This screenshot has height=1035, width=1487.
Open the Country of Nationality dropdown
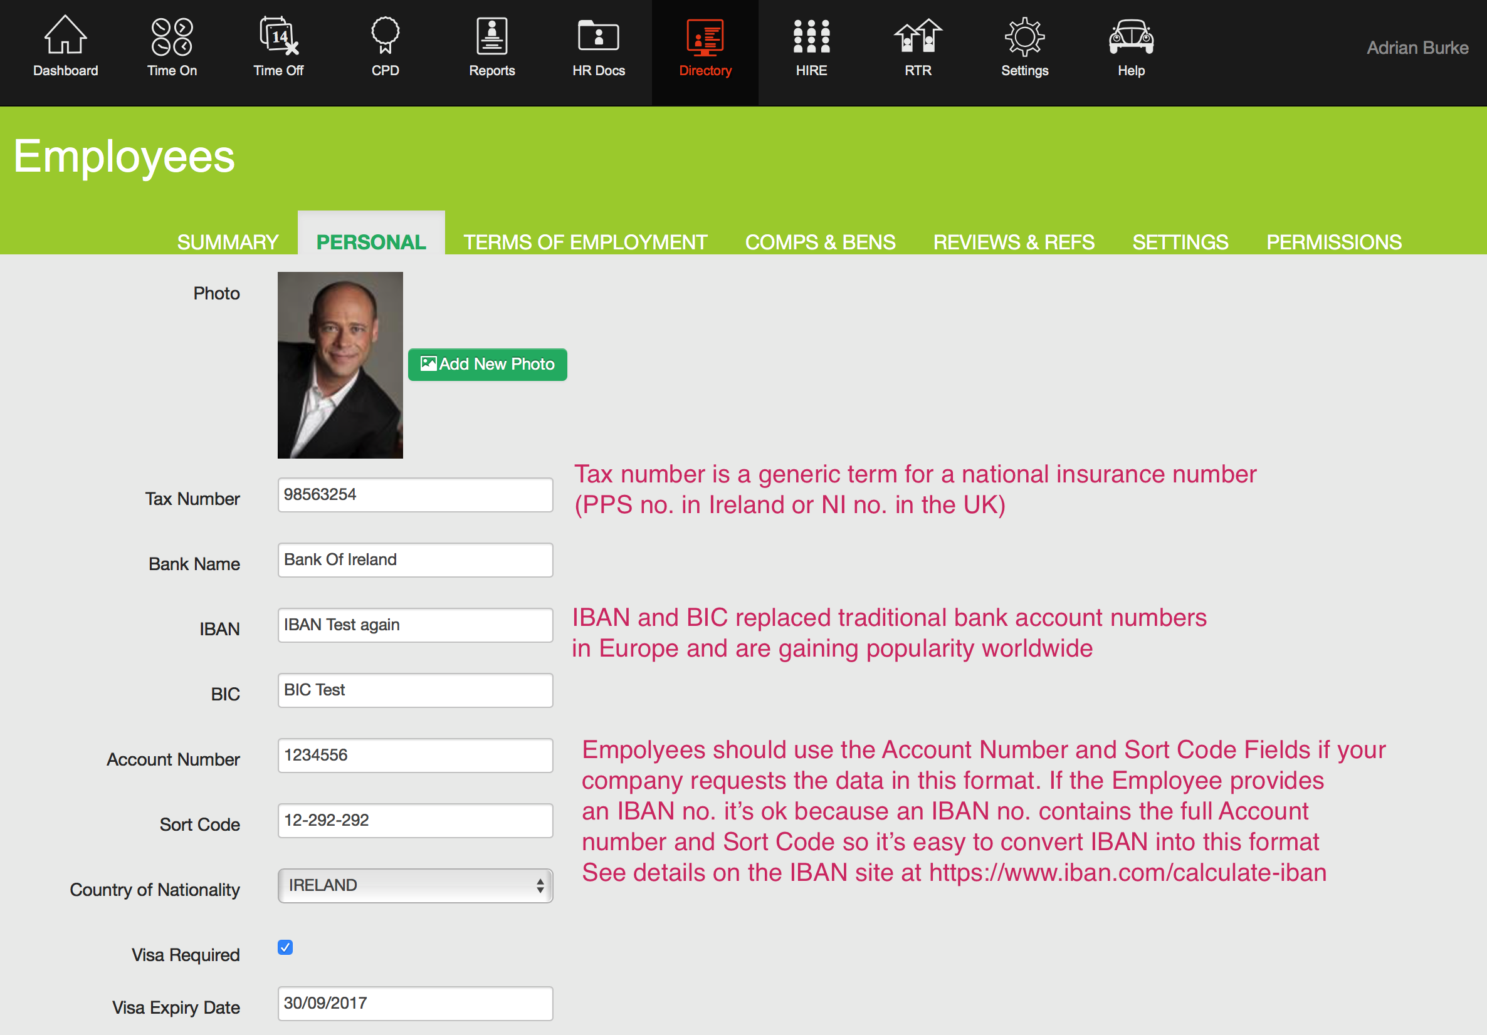point(415,885)
